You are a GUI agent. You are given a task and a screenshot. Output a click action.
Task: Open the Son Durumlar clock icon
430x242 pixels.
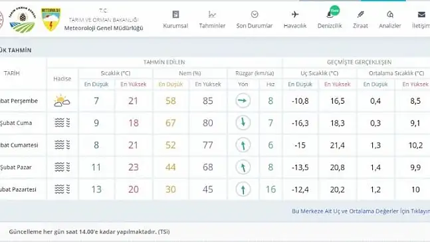tap(255, 14)
